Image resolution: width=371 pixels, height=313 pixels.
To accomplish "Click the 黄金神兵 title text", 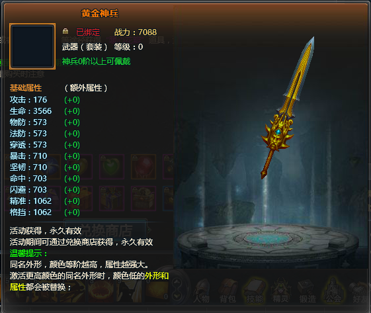I will click(100, 13).
